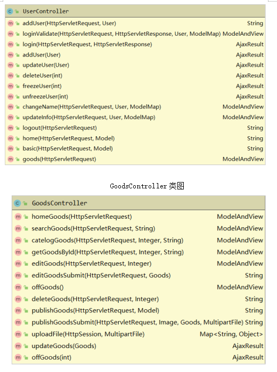Click method icon next to homeGoods
277x372 pixels.
(x=18, y=217)
